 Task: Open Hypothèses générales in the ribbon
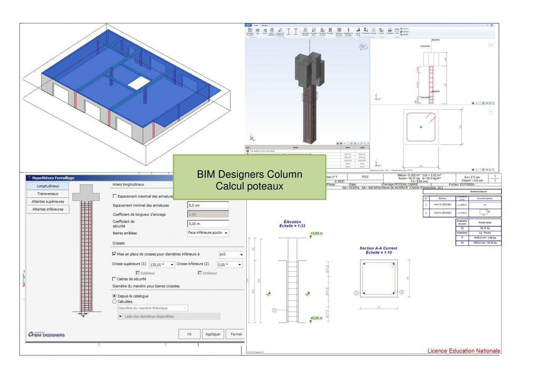pyautogui.click(x=305, y=31)
